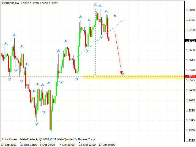Click the 1.5255 price axis label
Viewport: 196px width, 147px height.
190,141
